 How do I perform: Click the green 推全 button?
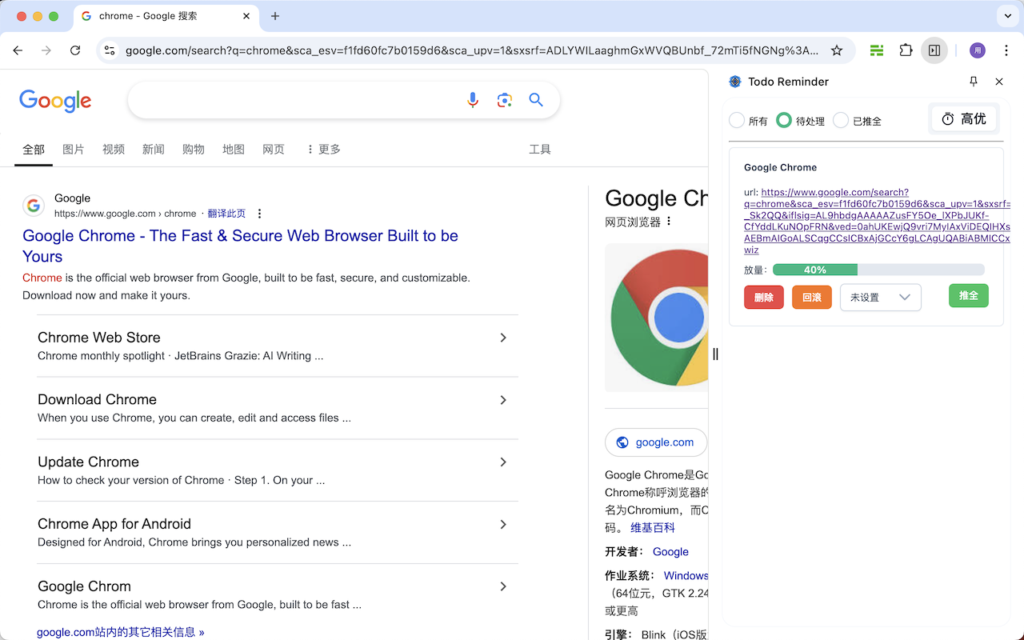tap(968, 295)
